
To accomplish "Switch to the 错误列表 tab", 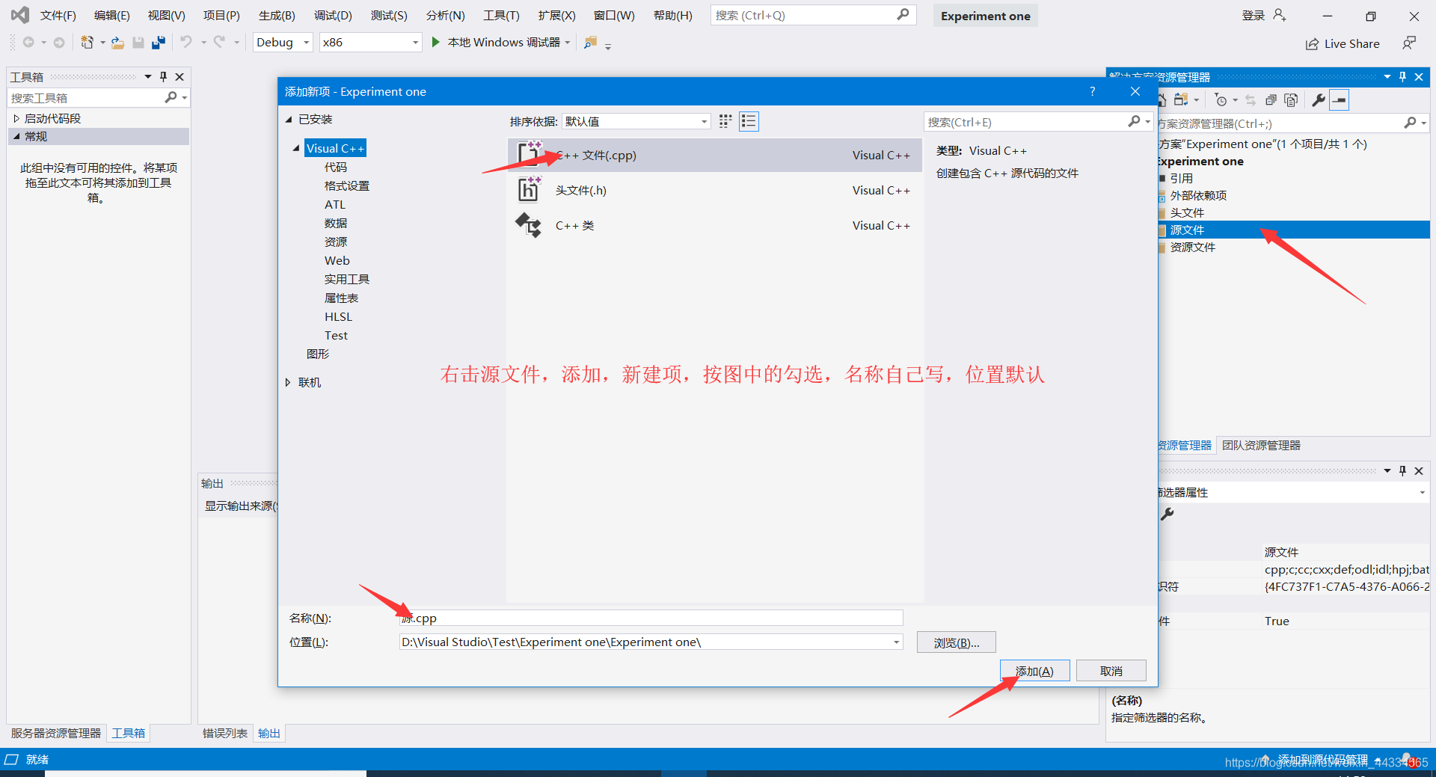I will pyautogui.click(x=225, y=733).
